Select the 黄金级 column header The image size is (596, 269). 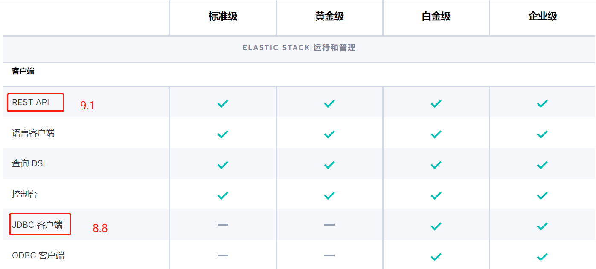[329, 17]
